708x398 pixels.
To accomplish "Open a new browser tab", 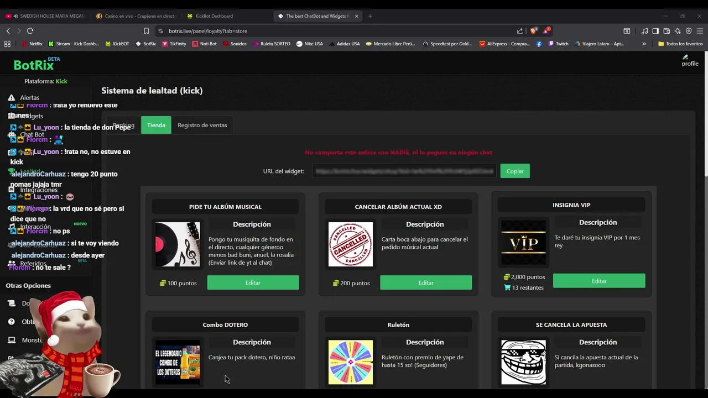I will (370, 16).
